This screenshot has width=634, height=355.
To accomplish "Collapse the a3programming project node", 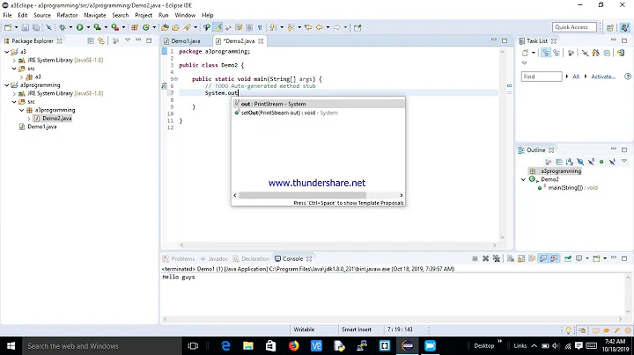I will (x=4, y=85).
